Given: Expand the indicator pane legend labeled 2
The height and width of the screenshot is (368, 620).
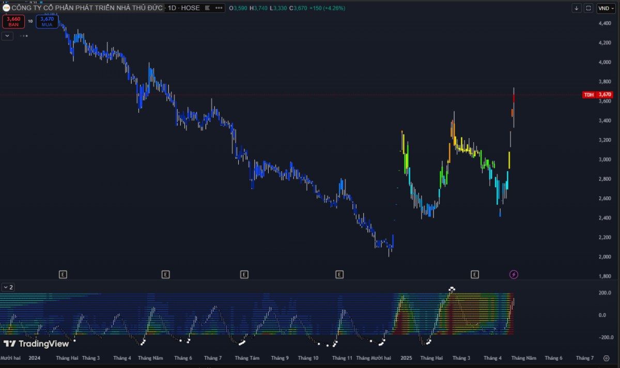Looking at the screenshot, I should [x=8, y=286].
